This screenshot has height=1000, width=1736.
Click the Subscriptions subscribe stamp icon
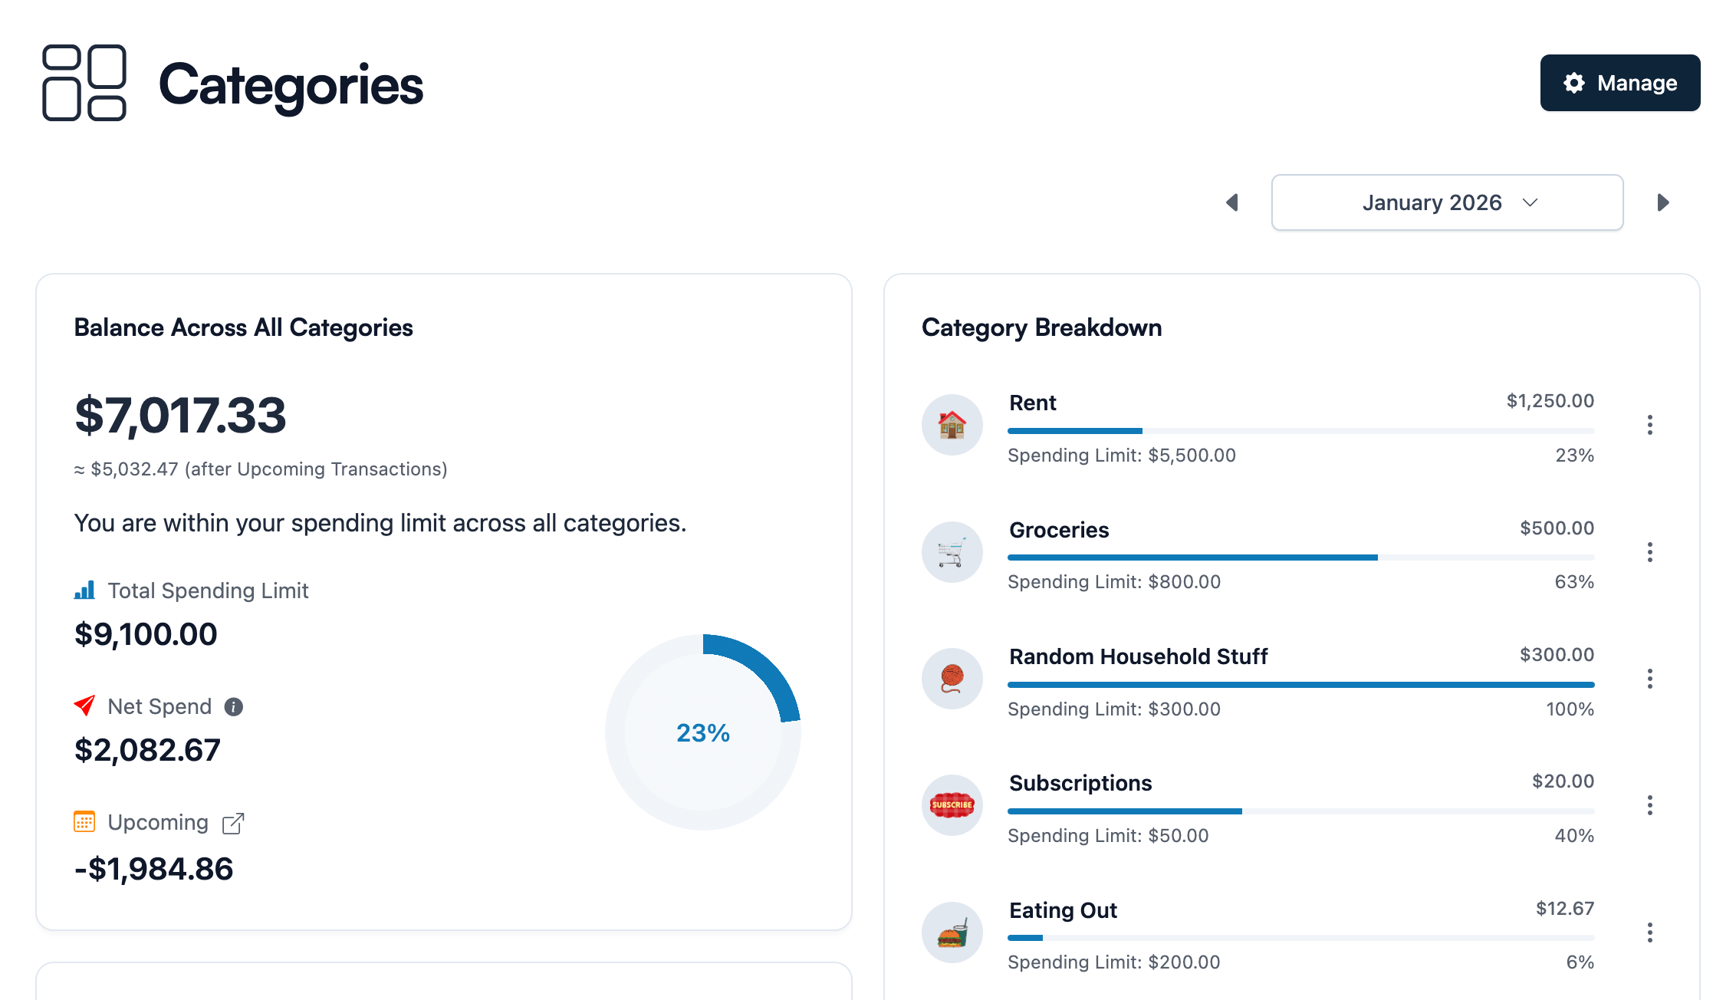[x=952, y=806]
